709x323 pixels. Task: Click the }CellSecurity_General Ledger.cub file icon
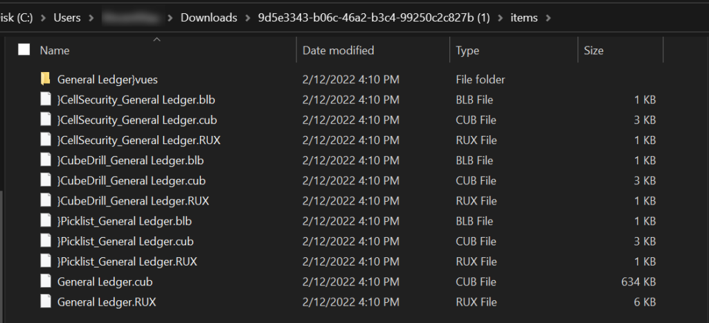coord(46,120)
